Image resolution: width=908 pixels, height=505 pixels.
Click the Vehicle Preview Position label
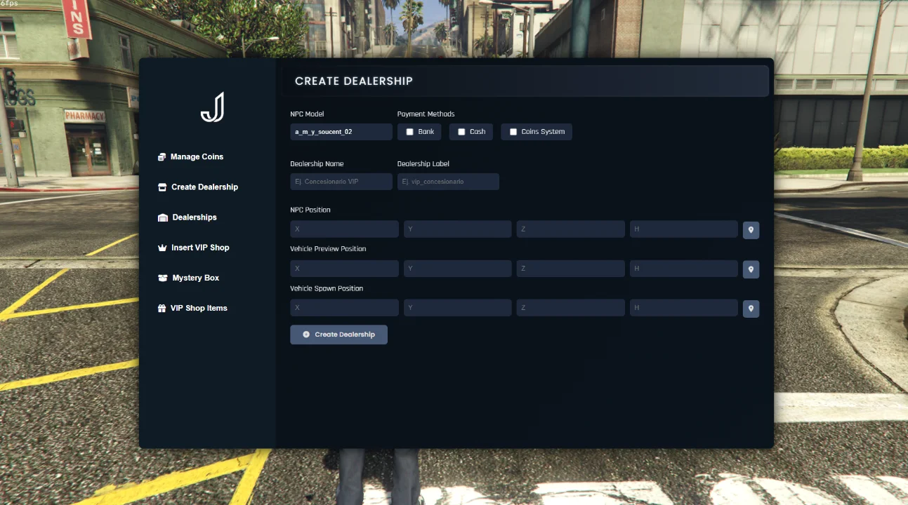point(328,249)
